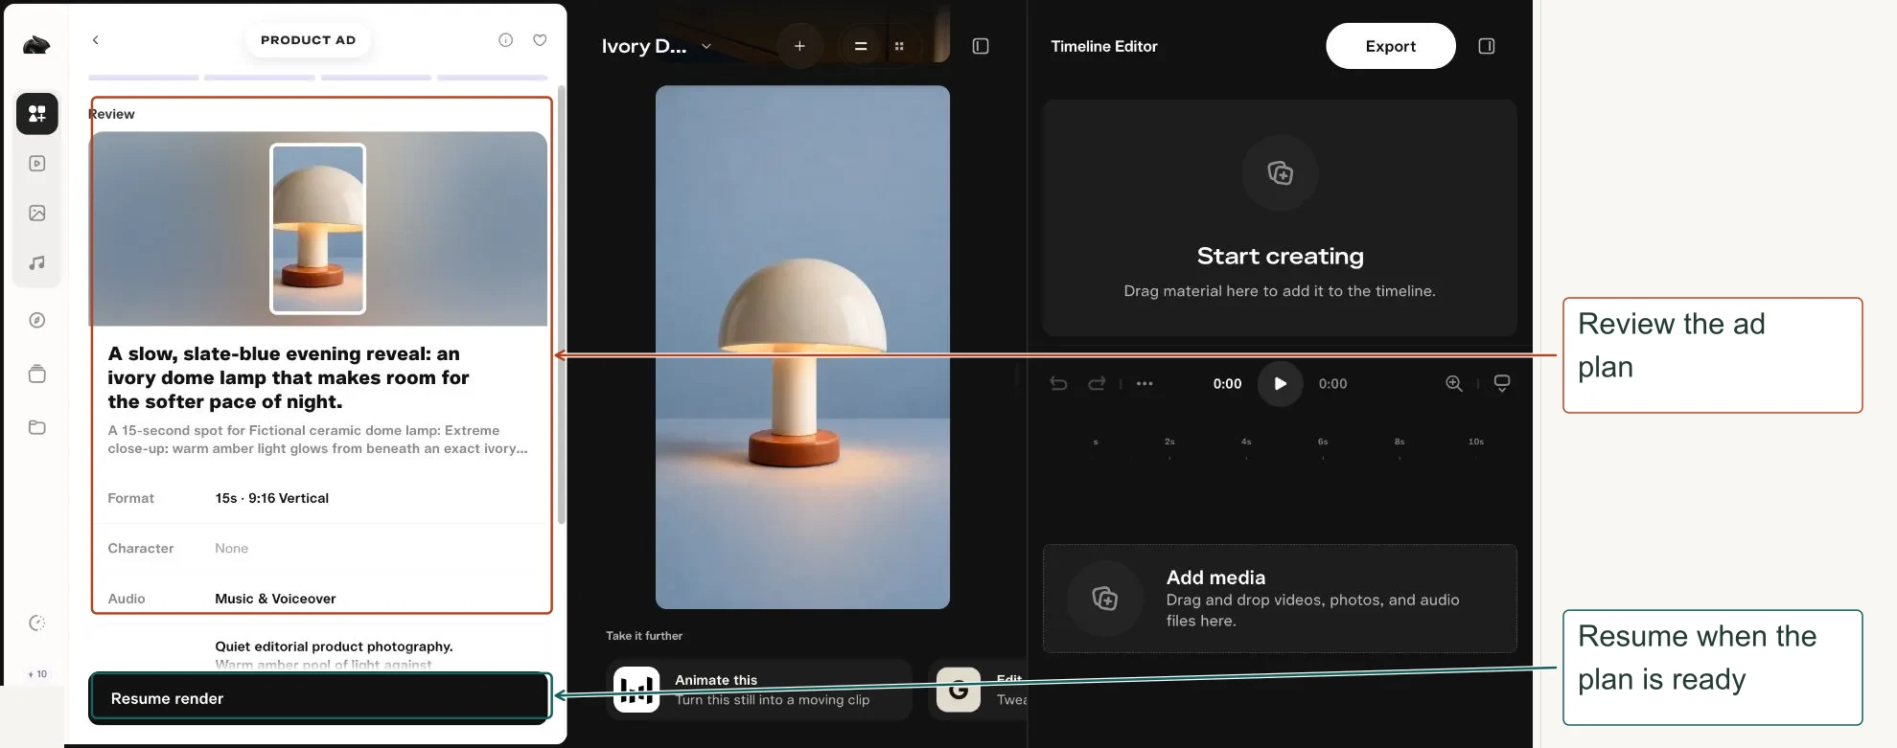Expand the Ivory D... project dropdown
Image resolution: width=1897 pixels, height=748 pixels.
click(706, 46)
